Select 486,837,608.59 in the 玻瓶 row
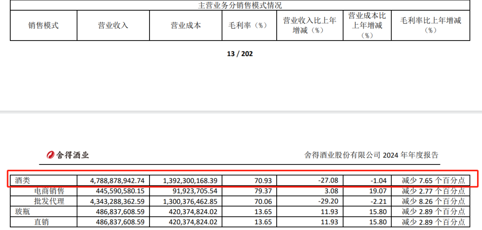Viewport: 482px width, 230px height. point(120,212)
